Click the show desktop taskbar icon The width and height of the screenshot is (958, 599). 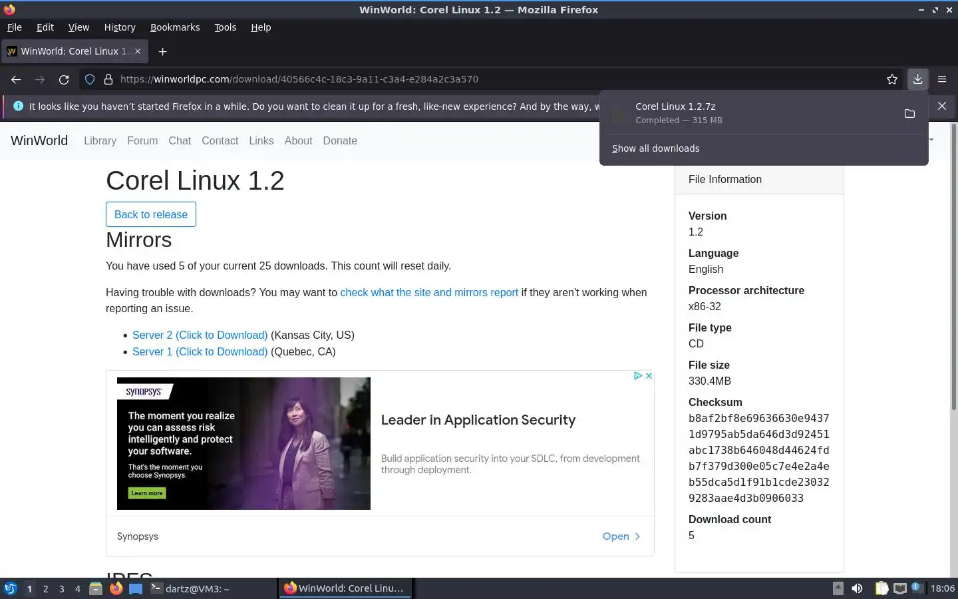point(136,588)
